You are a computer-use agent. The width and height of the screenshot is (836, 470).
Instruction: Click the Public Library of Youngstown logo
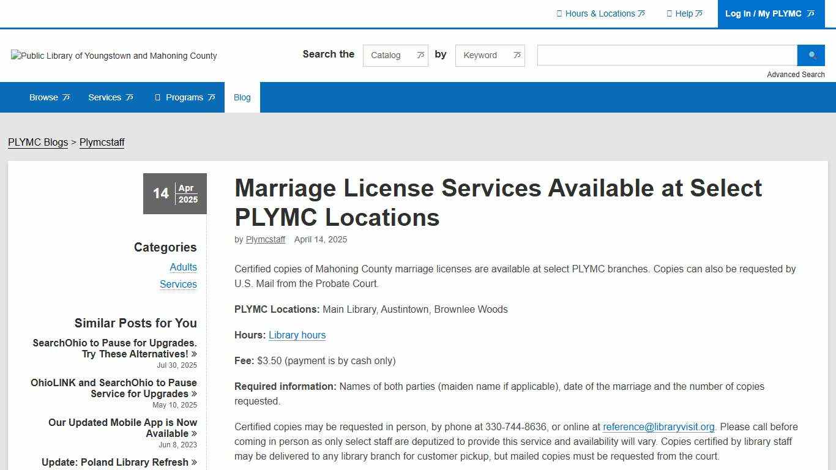pos(114,56)
